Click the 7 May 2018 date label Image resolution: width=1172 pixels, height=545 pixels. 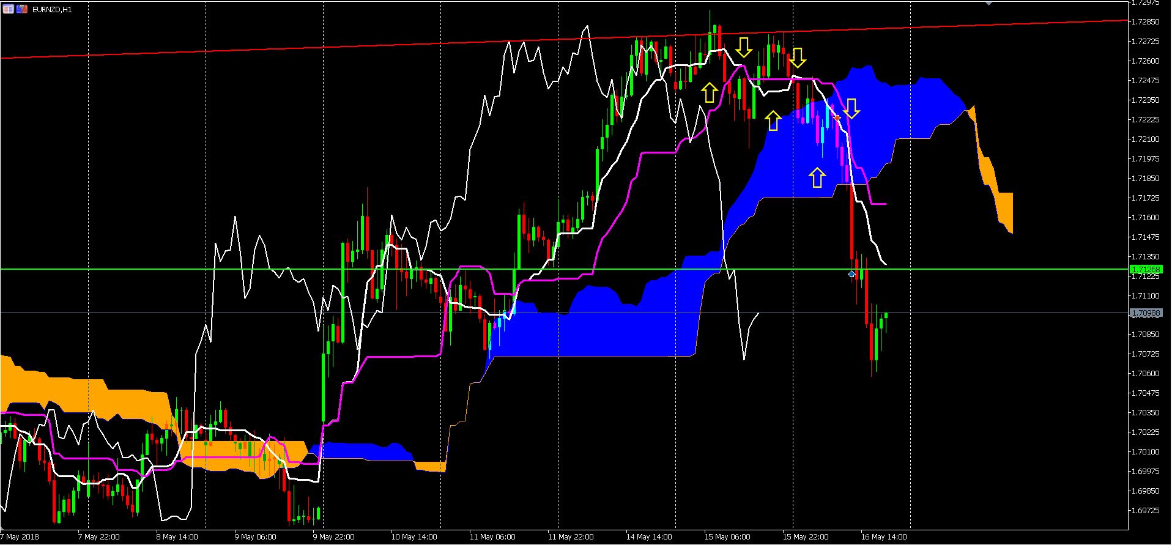click(20, 537)
